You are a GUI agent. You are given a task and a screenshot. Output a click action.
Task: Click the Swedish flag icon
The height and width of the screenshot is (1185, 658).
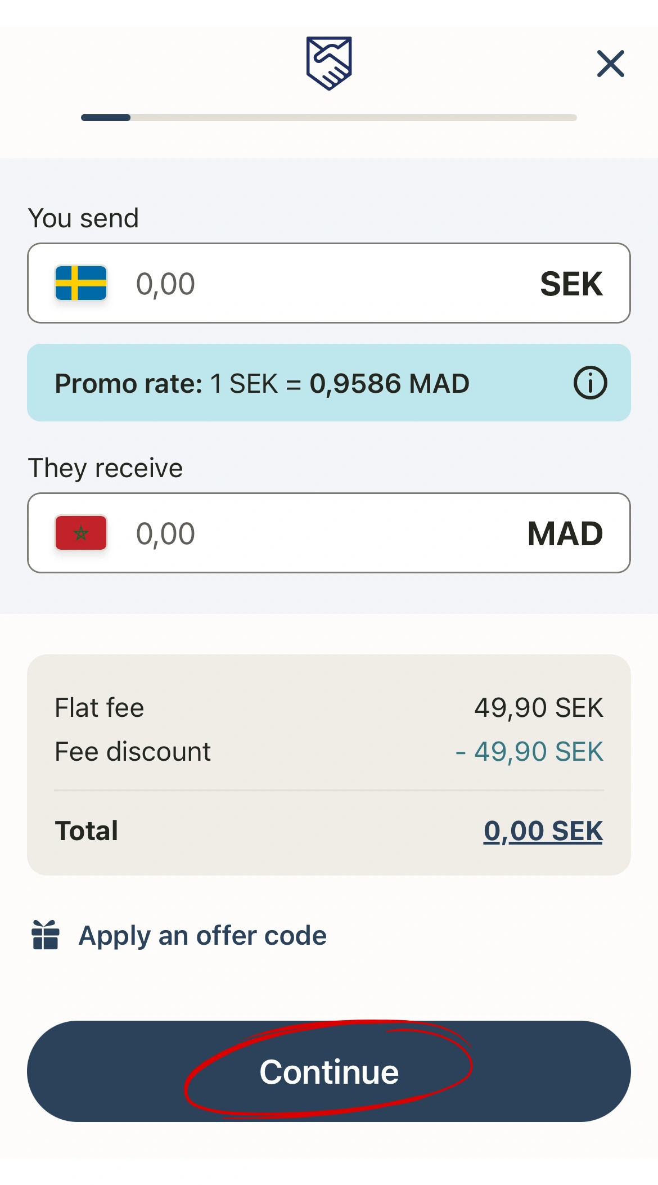(x=81, y=283)
